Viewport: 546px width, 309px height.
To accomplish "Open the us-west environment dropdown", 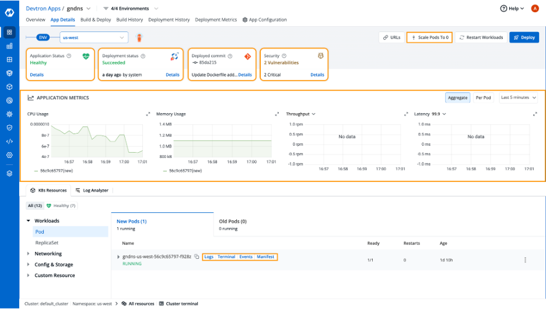I will 94,37.
